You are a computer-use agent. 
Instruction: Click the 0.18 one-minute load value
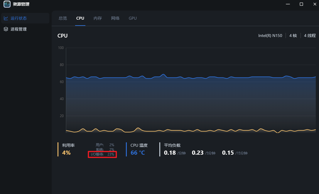coord(170,153)
